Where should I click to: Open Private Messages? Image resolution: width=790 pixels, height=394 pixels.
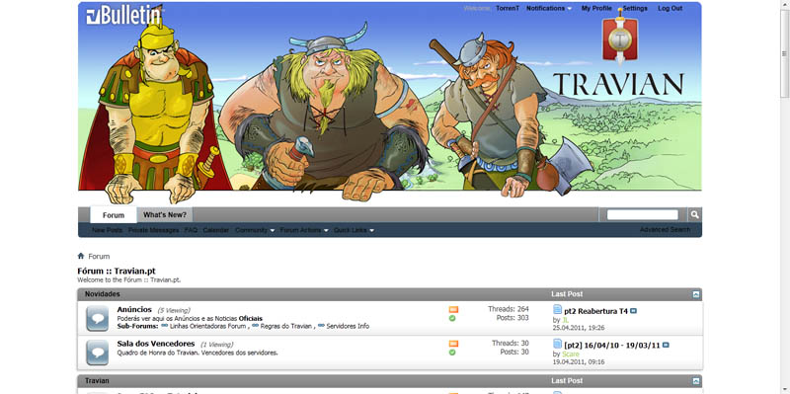tap(154, 230)
